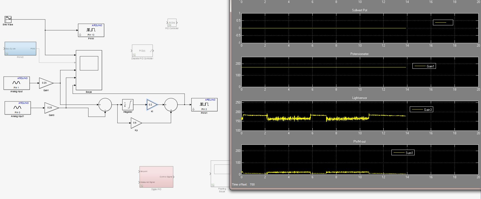Click the Gain3 legend in Lightsensor plot
Viewport: 481px width, 199px height.
pos(421,109)
